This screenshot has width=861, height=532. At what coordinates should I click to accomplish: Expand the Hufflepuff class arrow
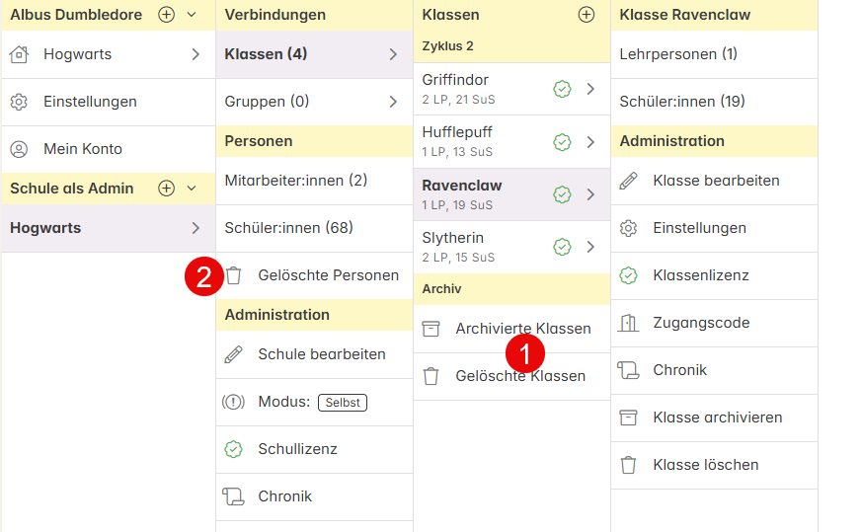pos(590,142)
